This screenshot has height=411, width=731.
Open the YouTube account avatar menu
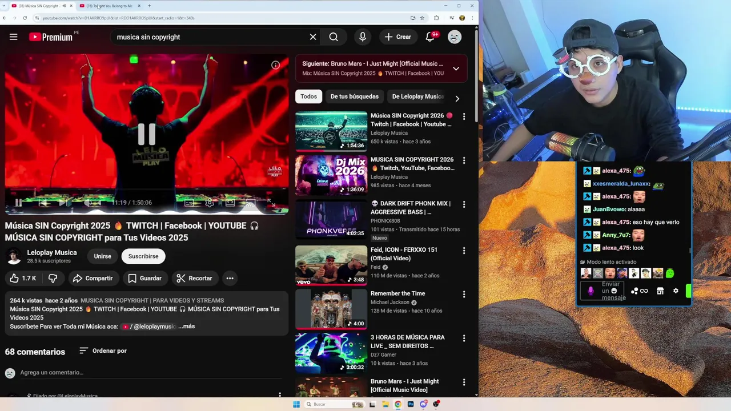(455, 37)
